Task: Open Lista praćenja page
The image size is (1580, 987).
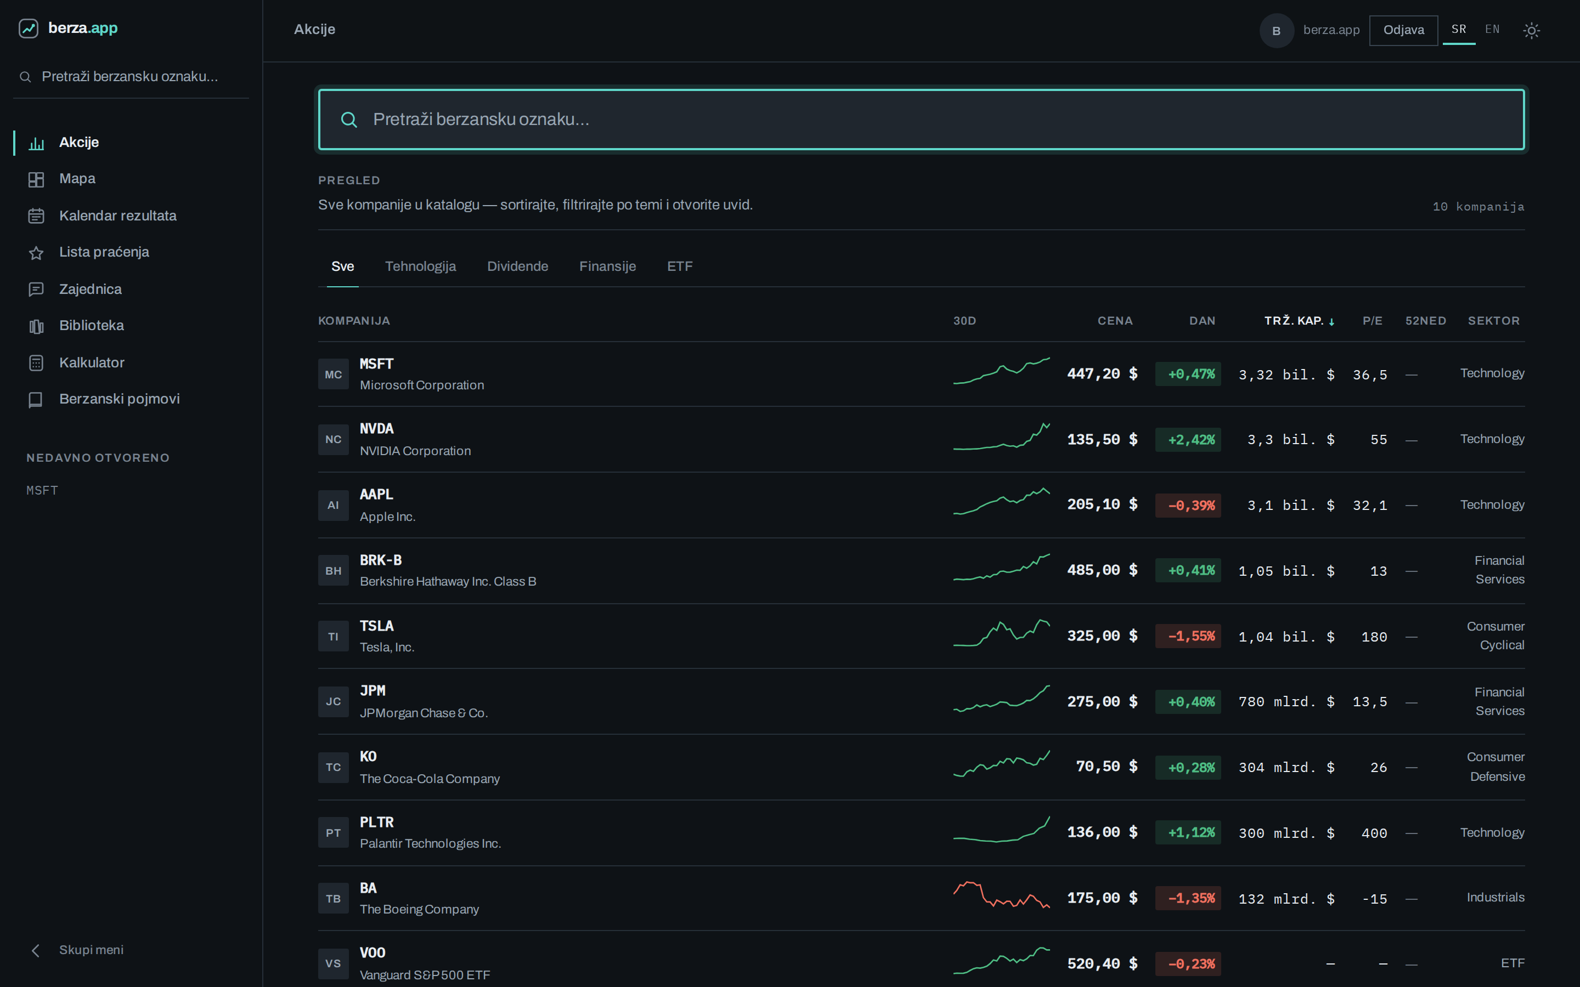Action: pos(131,253)
